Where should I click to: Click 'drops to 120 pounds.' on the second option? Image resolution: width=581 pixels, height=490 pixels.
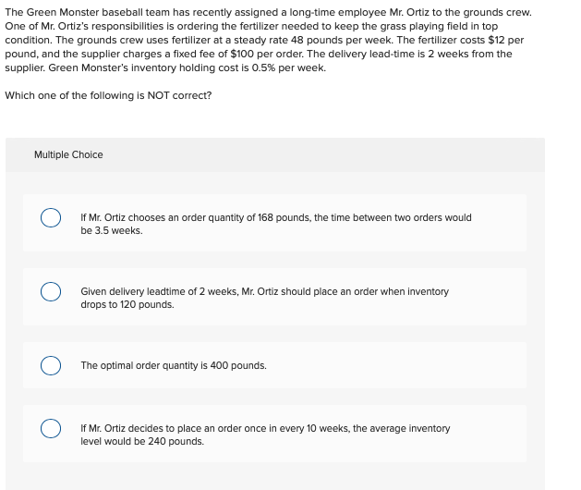pyautogui.click(x=127, y=304)
